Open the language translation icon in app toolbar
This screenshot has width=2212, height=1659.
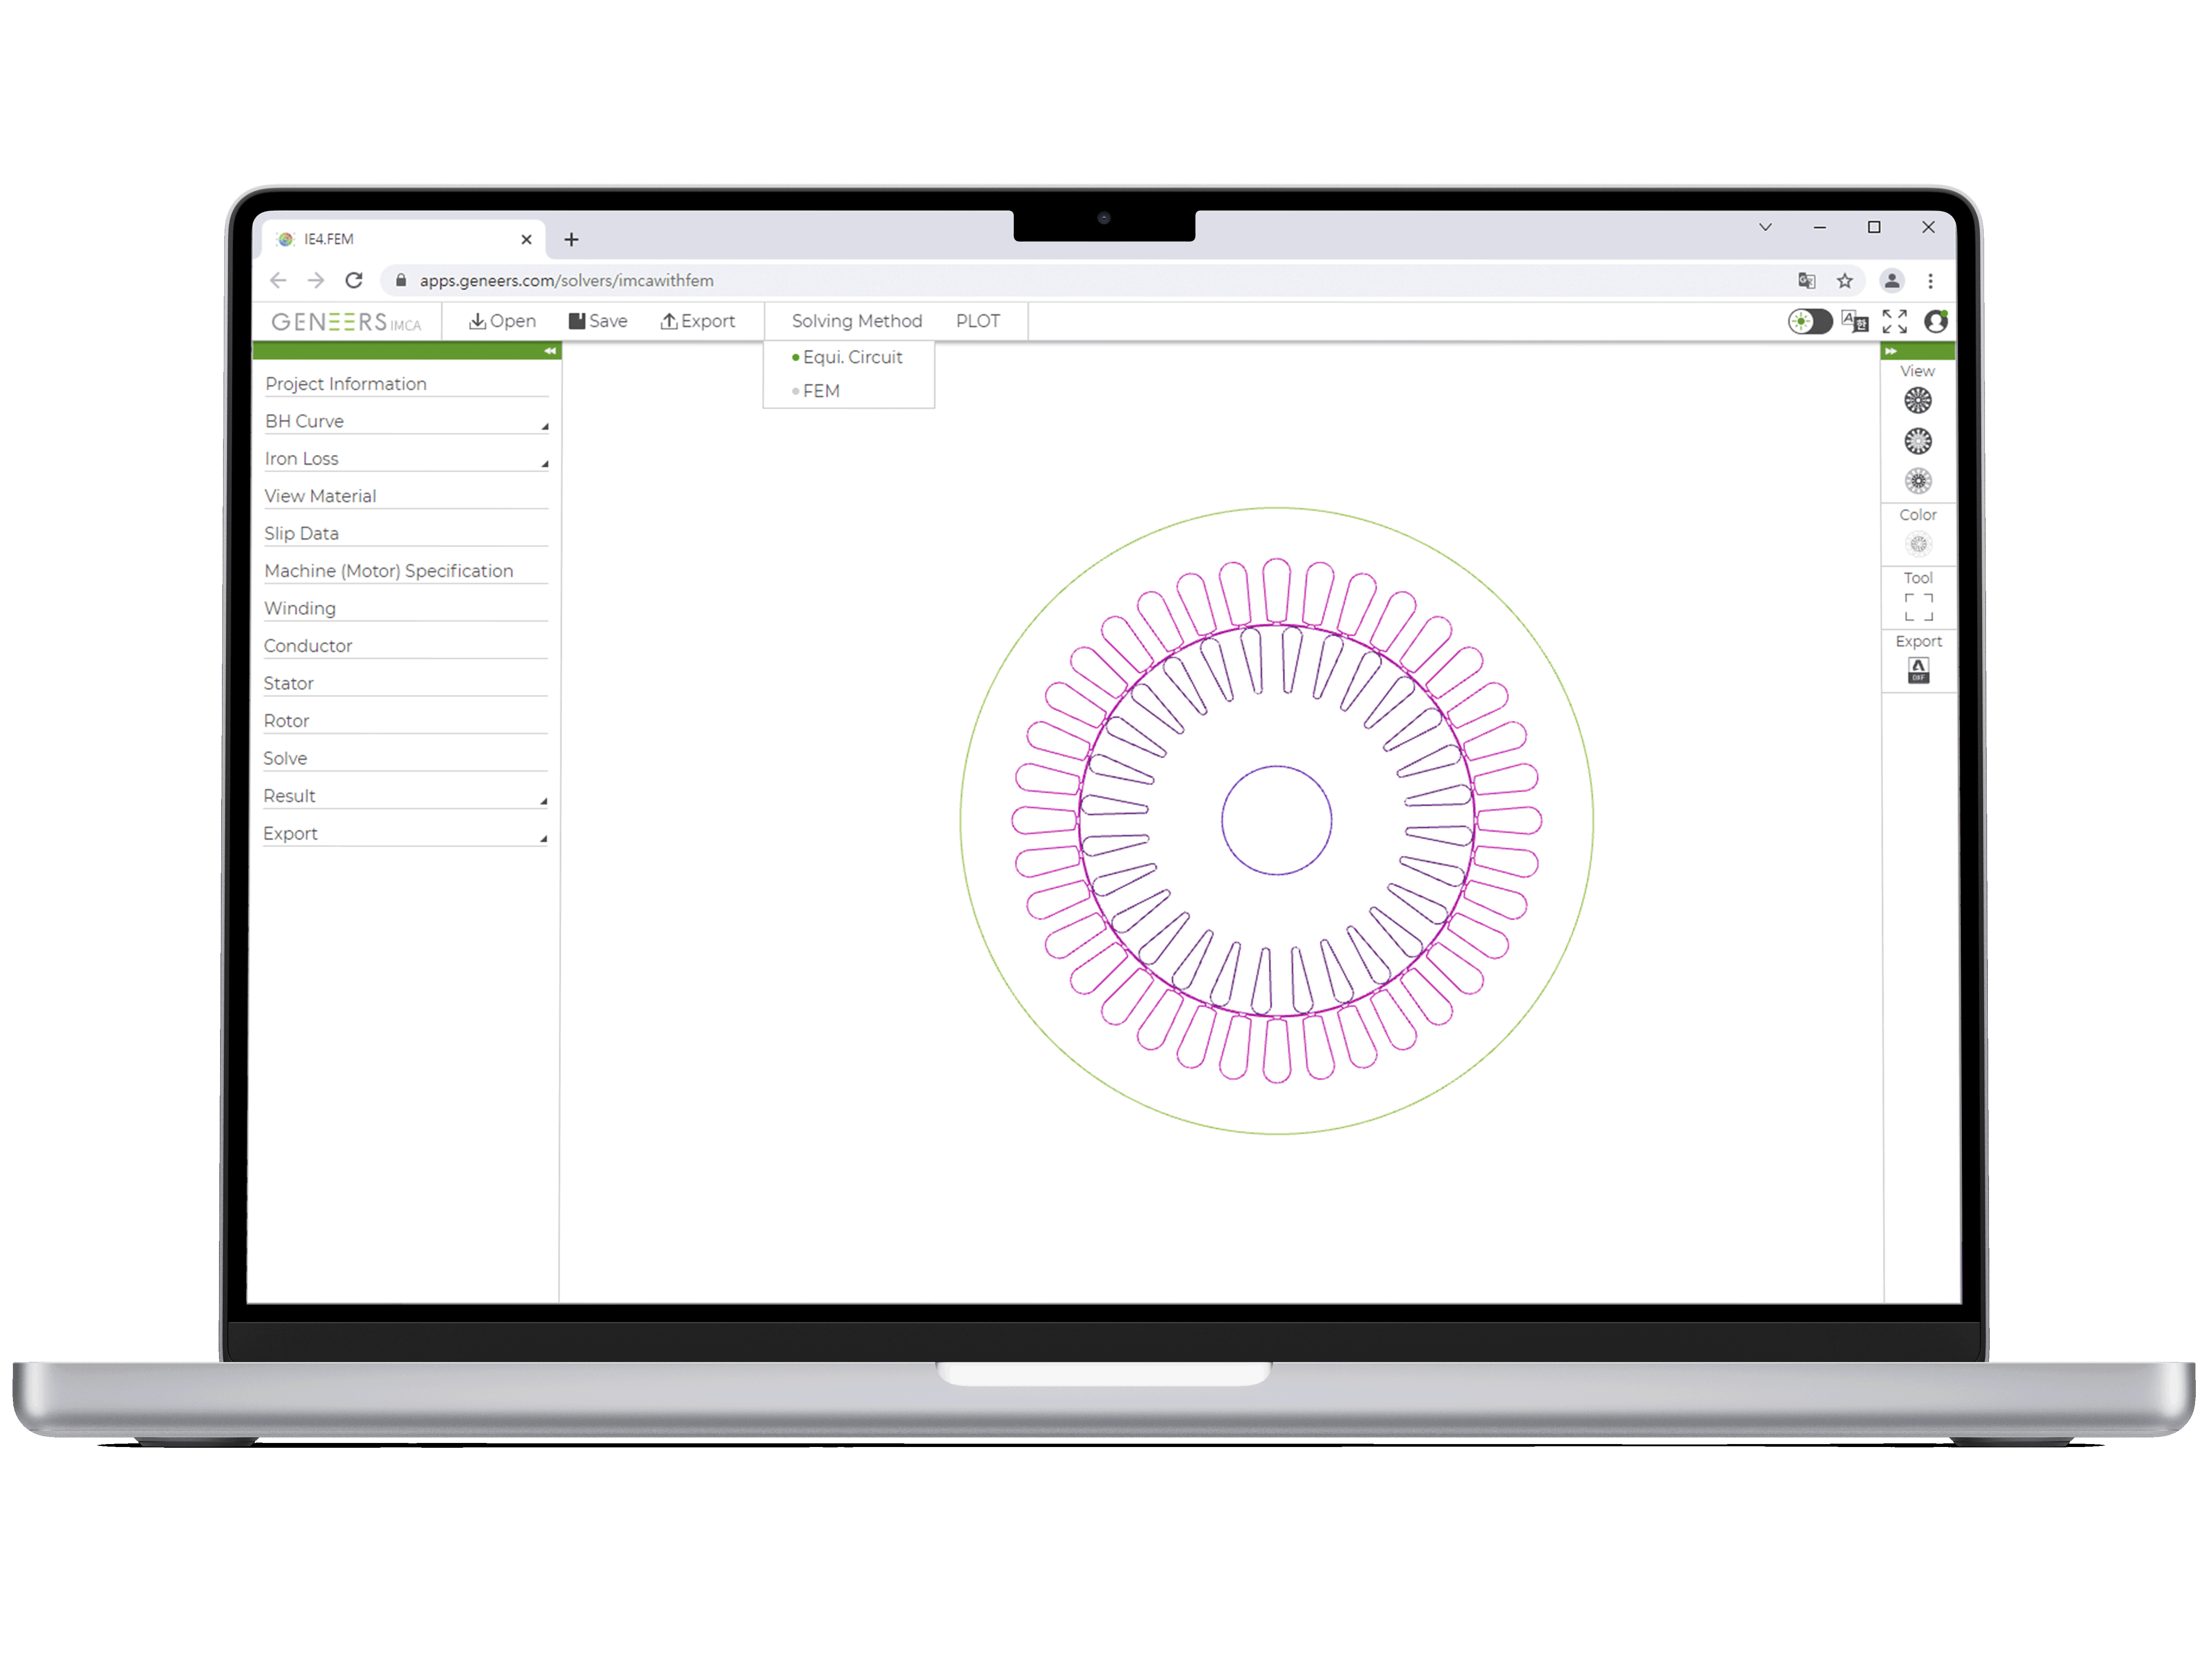[1855, 321]
